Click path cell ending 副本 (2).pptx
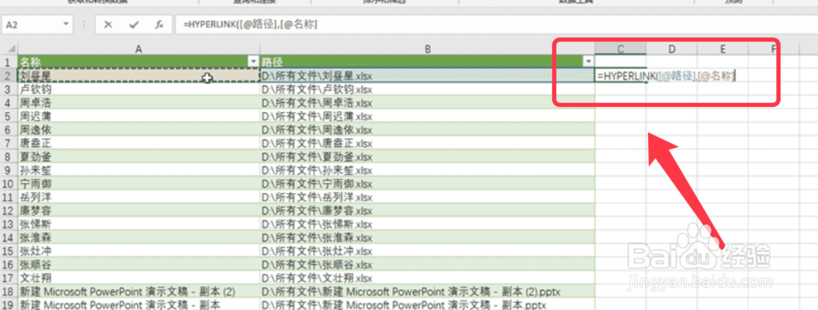 pyautogui.click(x=427, y=292)
